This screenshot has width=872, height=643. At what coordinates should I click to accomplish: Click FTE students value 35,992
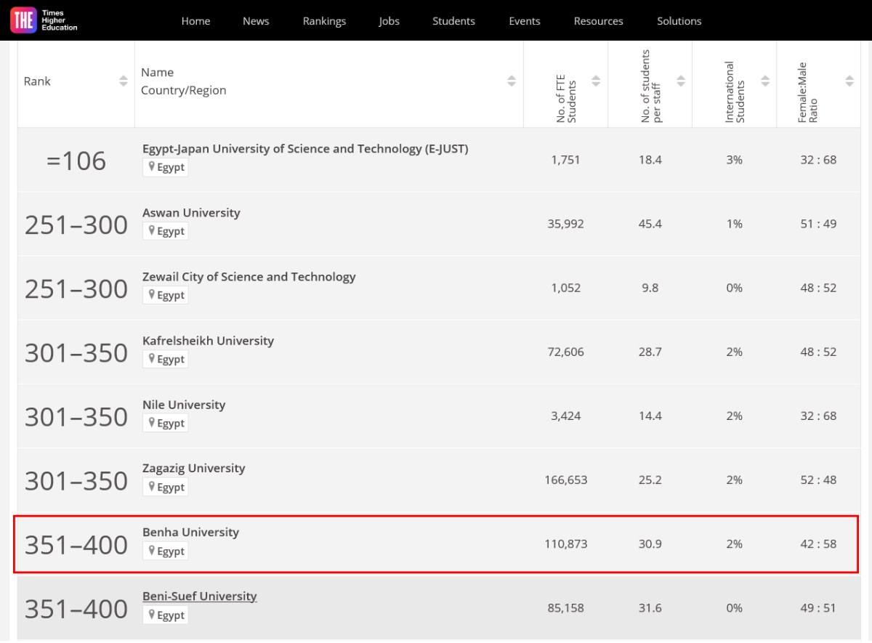[565, 224]
